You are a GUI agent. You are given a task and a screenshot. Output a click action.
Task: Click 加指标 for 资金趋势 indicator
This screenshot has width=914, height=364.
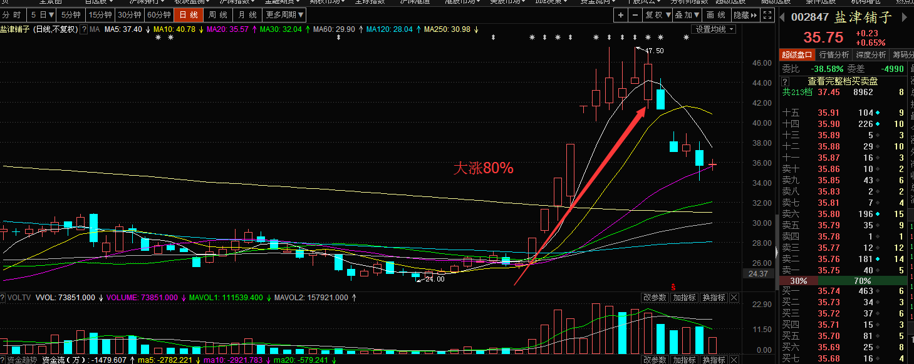(684, 360)
